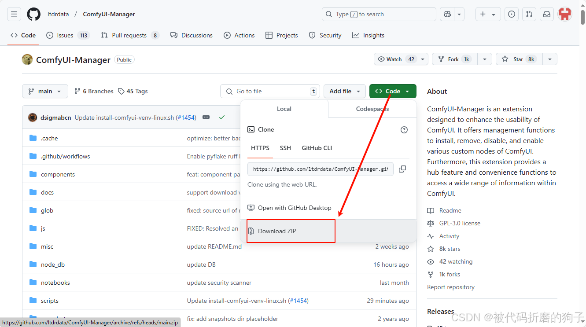Image resolution: width=586 pixels, height=327 pixels.
Task: Open the glob folder
Action: point(47,210)
